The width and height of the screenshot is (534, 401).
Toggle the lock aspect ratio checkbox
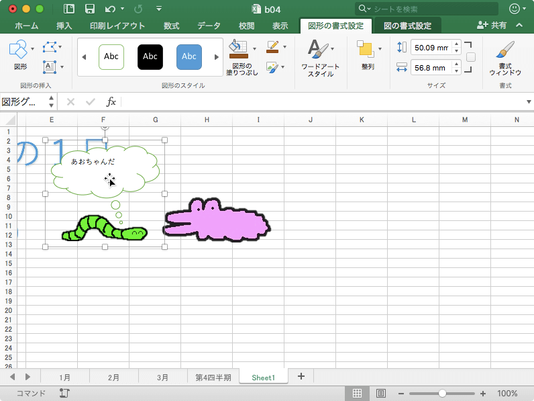[471, 57]
